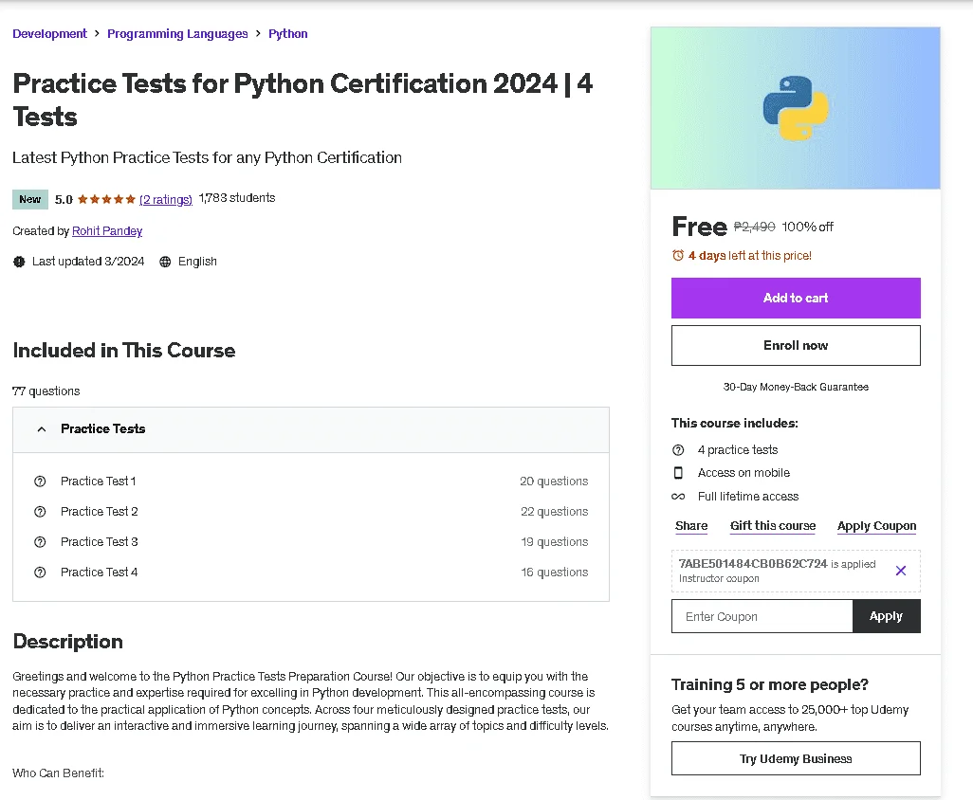Click the alarm clock icon
Screen dimensions: 973x800
678,256
